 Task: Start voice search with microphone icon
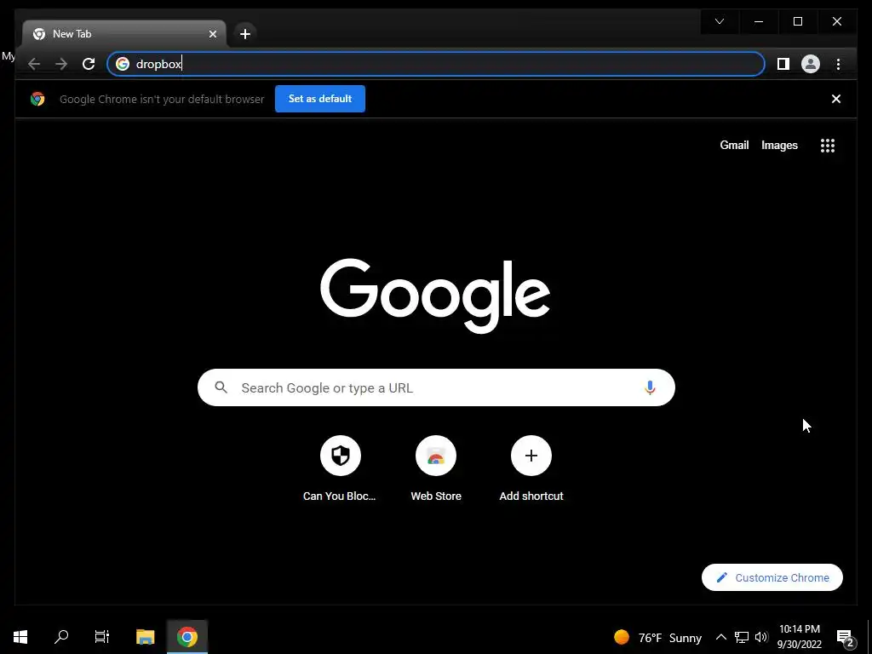650,387
